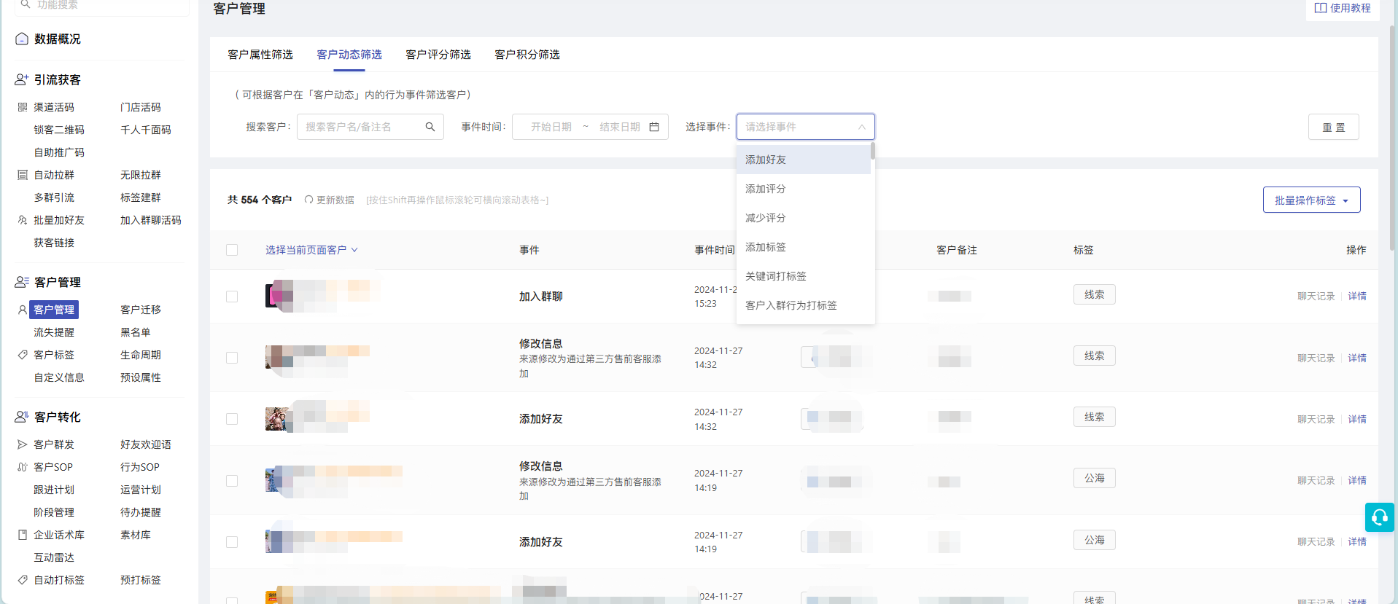Focus the 搜索客户名/备注名 input field
Image resolution: width=1398 pixels, height=604 pixels.
[363, 127]
